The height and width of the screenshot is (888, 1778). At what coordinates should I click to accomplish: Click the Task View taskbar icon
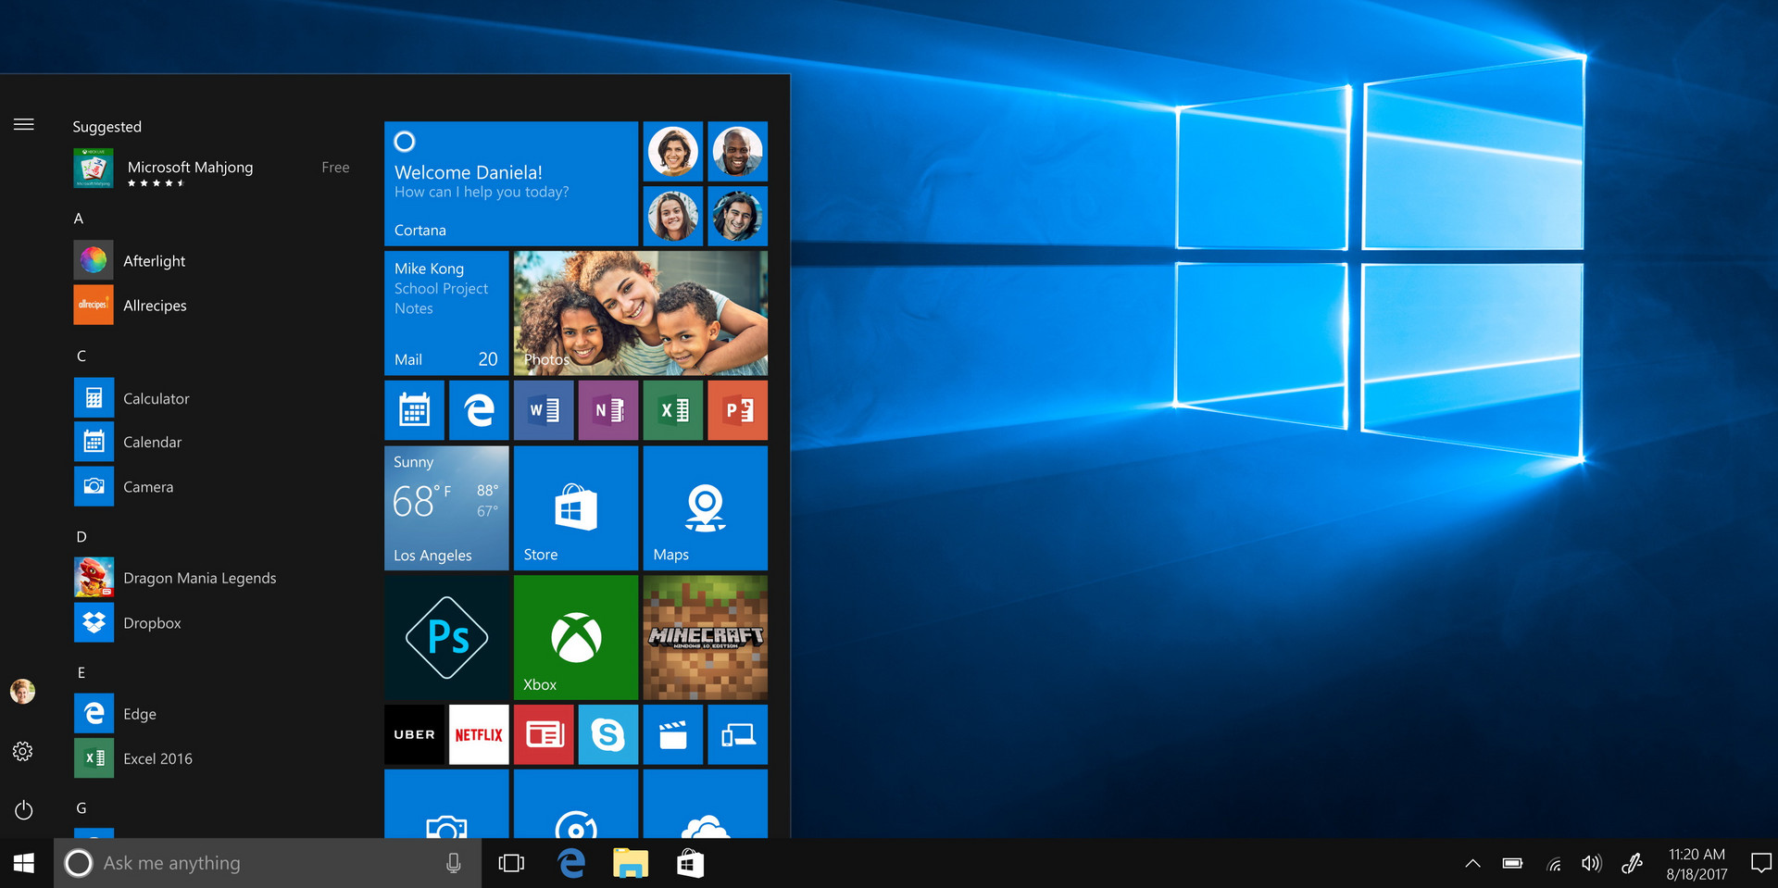(511, 863)
